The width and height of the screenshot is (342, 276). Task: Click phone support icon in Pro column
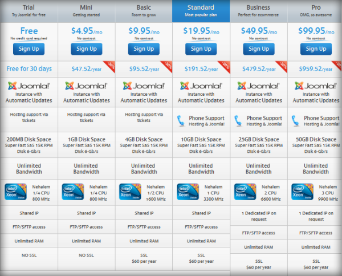pos(295,121)
